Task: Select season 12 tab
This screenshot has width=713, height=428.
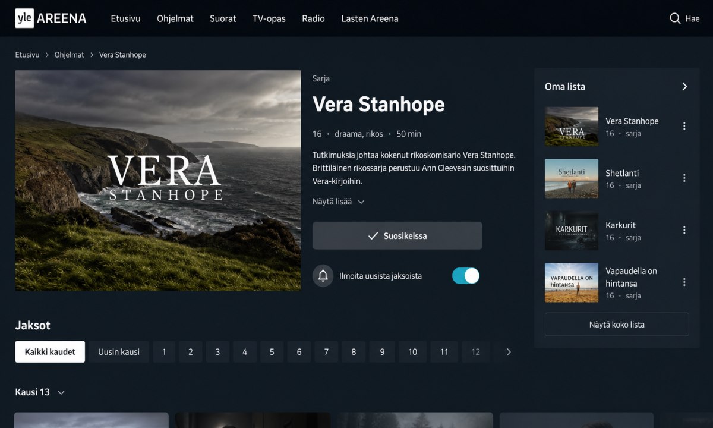Action: point(475,352)
